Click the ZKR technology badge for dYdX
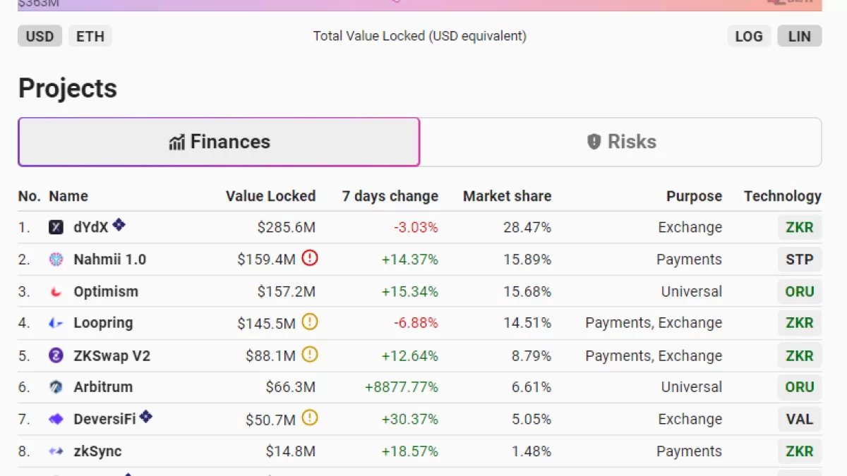This screenshot has width=847, height=476. (799, 227)
